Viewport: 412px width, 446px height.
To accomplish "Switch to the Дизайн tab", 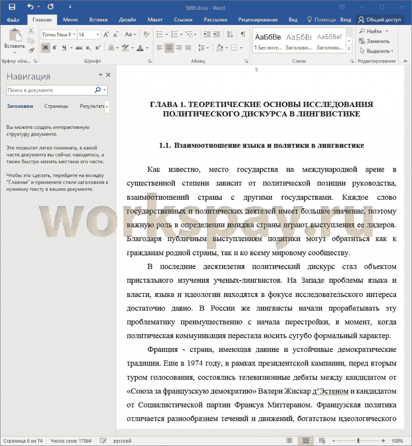I will point(128,20).
